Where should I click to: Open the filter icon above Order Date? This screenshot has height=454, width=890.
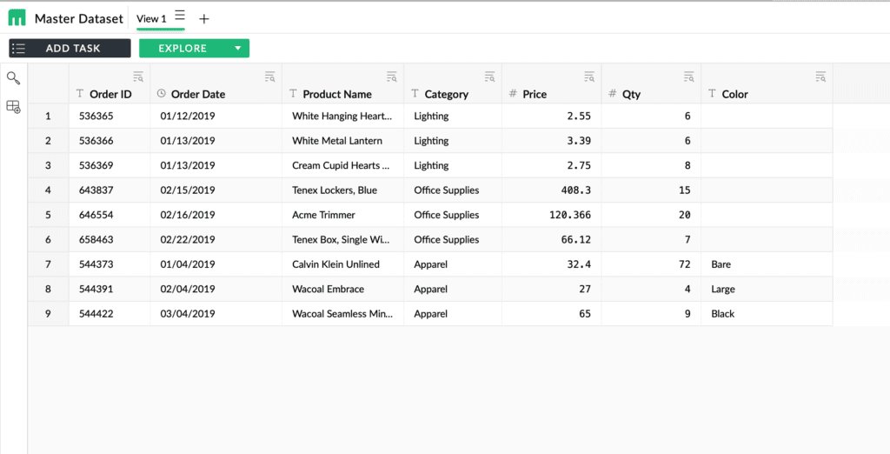pos(269,77)
